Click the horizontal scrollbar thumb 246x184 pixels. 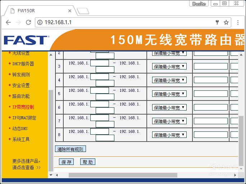pos(123,175)
